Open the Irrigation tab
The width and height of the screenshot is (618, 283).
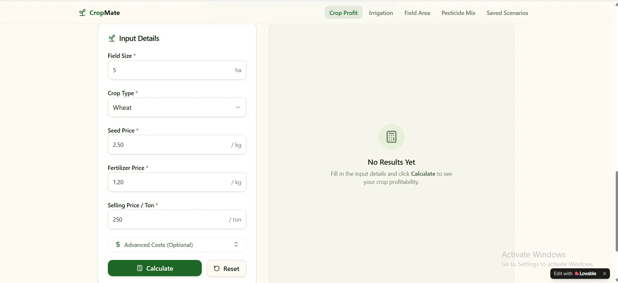381,13
